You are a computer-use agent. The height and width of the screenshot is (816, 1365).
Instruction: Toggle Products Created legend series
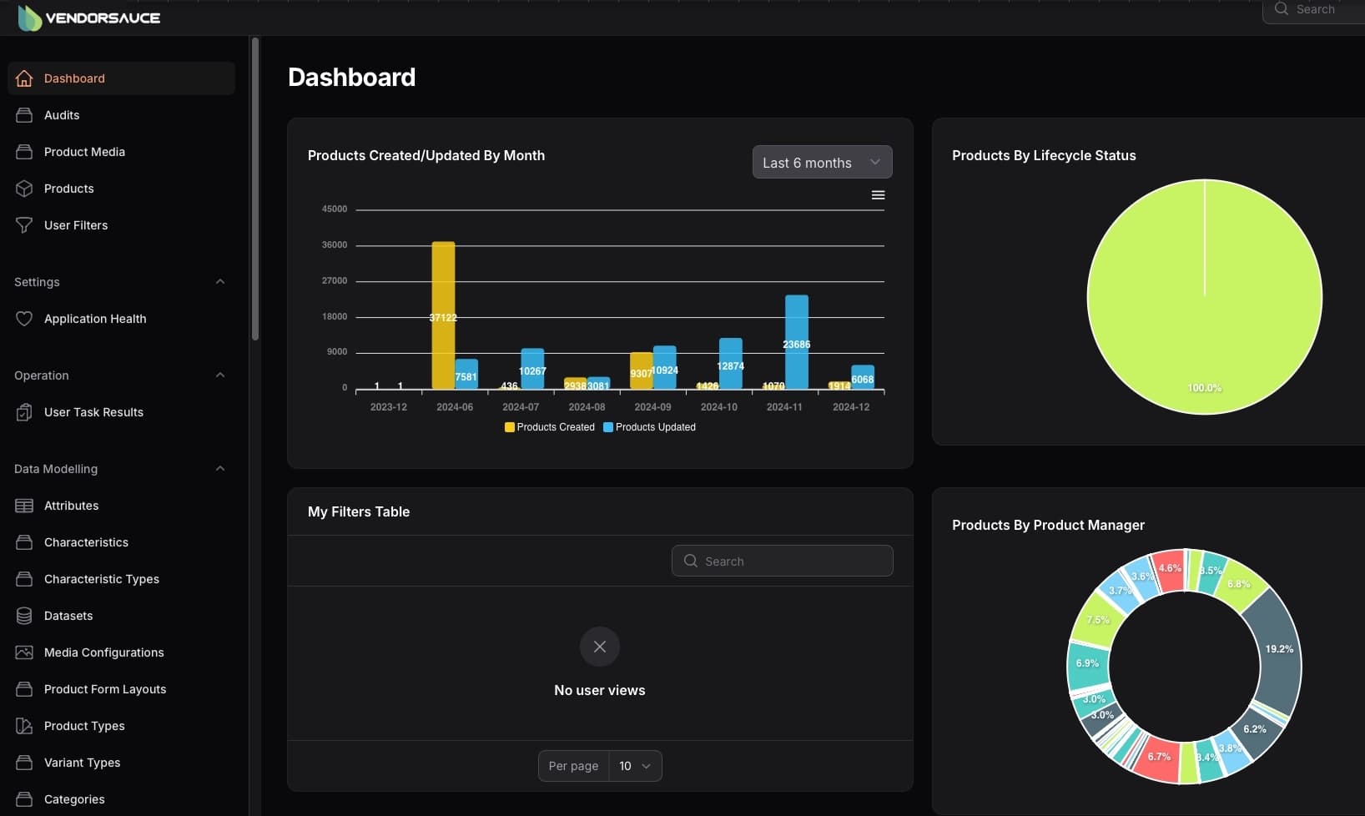tap(550, 427)
